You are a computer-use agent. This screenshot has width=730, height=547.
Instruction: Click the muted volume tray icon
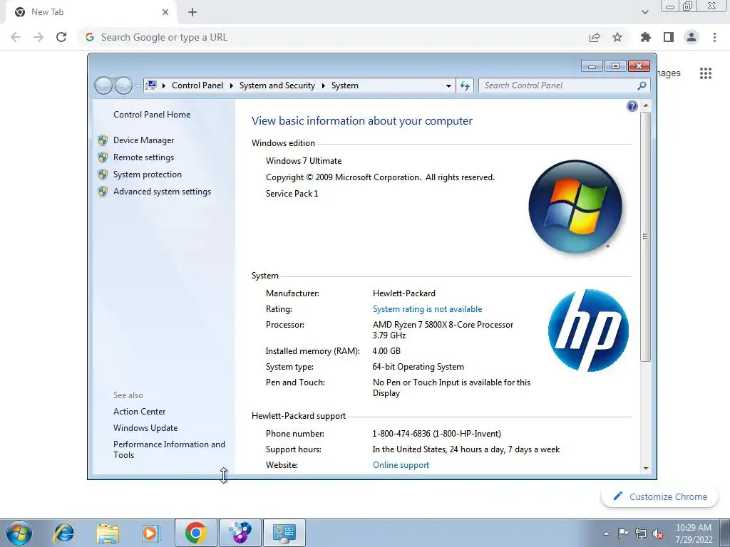coord(658,533)
